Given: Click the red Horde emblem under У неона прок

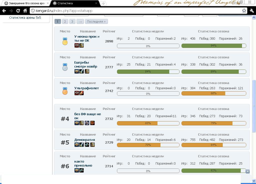Looking at the screenshot, I should pos(77,45).
